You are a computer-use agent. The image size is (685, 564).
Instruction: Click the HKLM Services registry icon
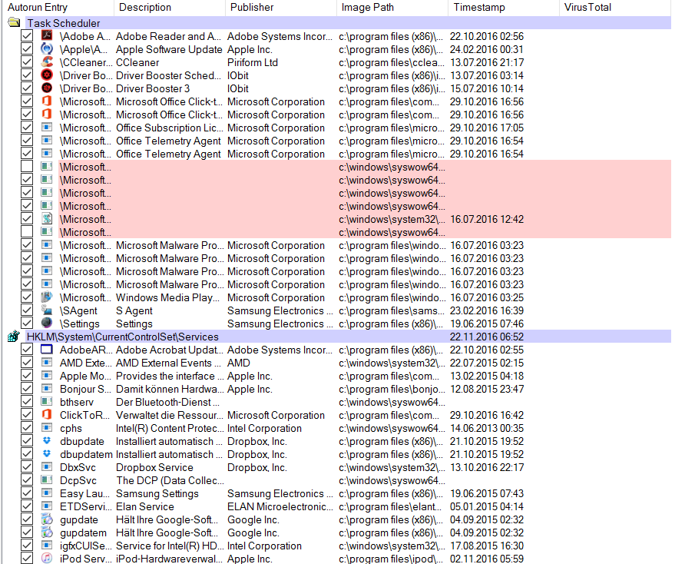14,337
